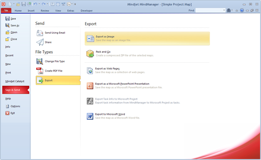The width and height of the screenshot is (261, 160).
Task: Open the clock icon dropdown arrow
Action: 72,4
